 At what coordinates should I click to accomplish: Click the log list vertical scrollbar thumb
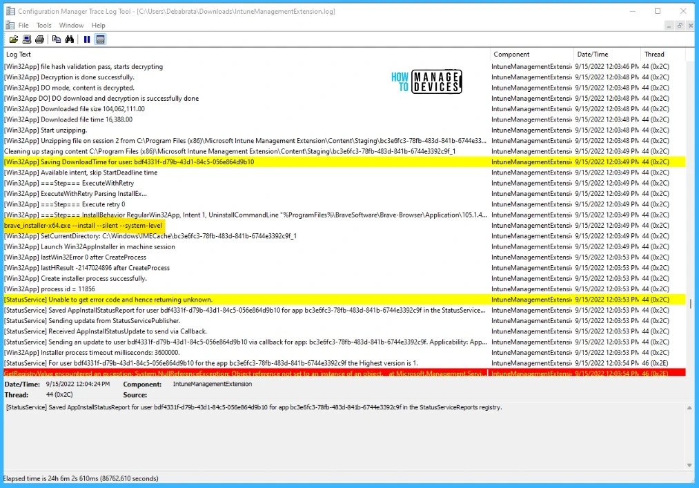[x=691, y=304]
